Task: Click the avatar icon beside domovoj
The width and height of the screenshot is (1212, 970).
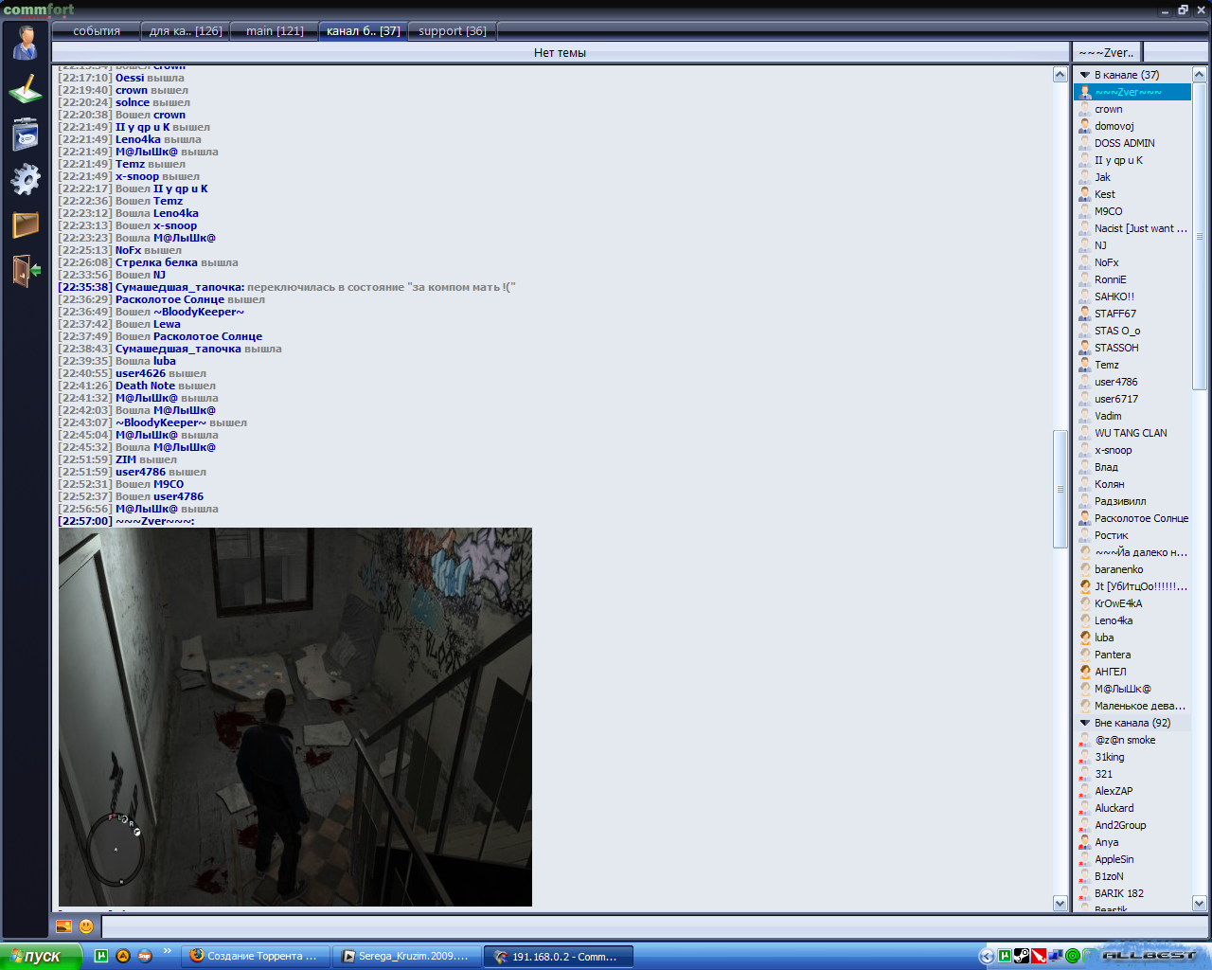Action: [x=1085, y=126]
